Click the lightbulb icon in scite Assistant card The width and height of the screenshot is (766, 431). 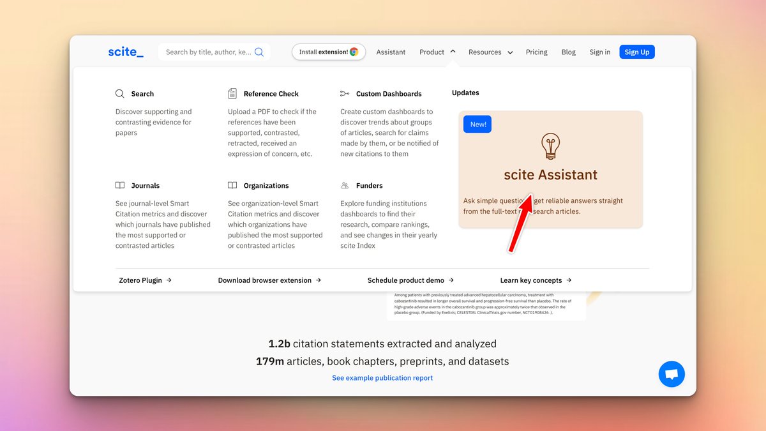(550, 146)
